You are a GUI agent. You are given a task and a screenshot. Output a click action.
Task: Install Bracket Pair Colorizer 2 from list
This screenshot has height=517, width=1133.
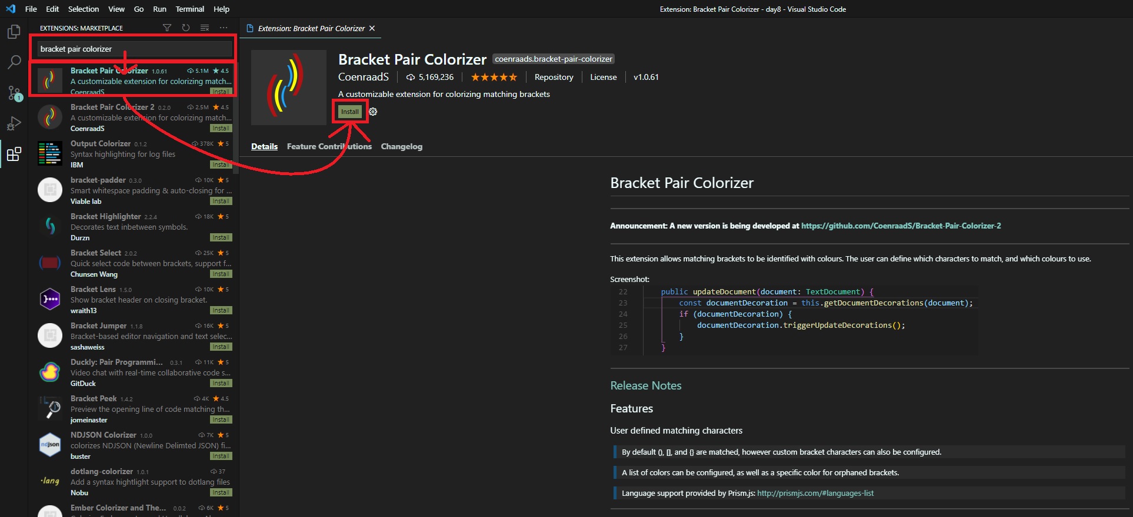[x=221, y=129]
